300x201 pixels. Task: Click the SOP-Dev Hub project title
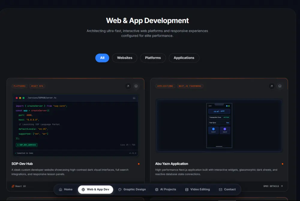(x=22, y=164)
